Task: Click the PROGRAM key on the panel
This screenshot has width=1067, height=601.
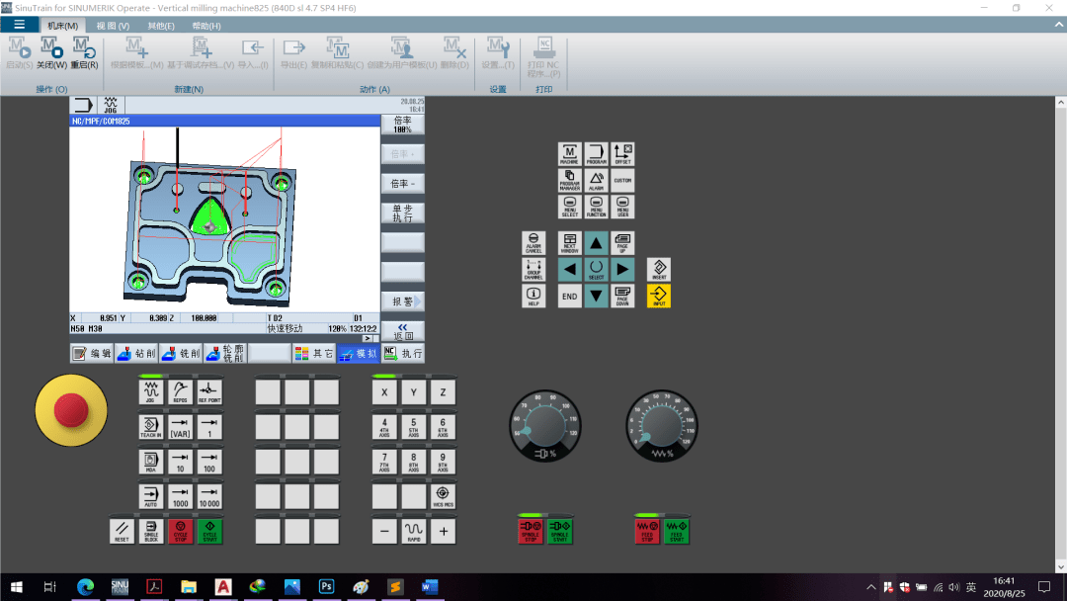Action: [596, 154]
